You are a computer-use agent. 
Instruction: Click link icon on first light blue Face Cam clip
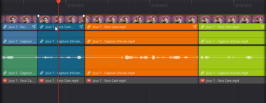[x=5, y=27]
